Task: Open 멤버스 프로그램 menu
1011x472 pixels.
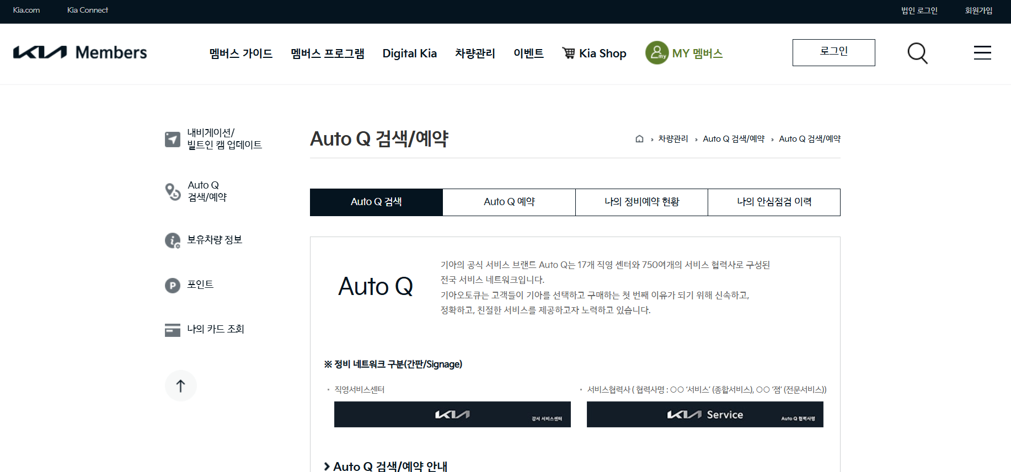Action: (328, 53)
